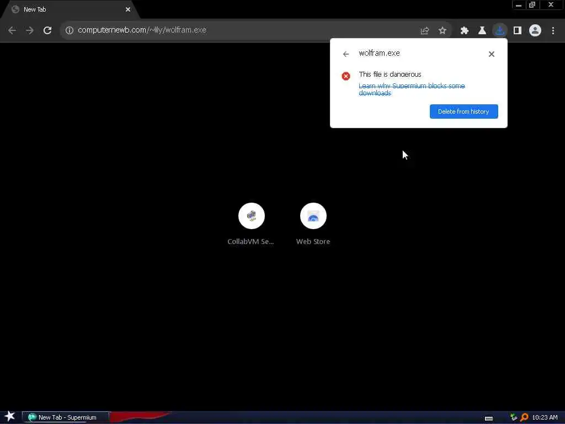Click the wolfram.exe file name
Image resolution: width=565 pixels, height=424 pixels.
(x=379, y=54)
